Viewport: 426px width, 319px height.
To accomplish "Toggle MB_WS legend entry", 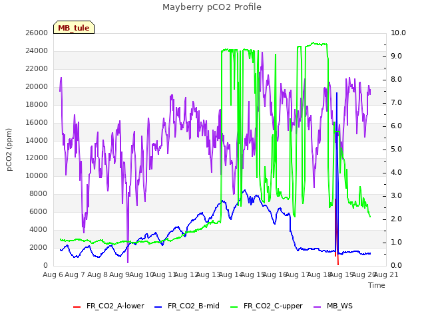I will pyautogui.click(x=333, y=306).
